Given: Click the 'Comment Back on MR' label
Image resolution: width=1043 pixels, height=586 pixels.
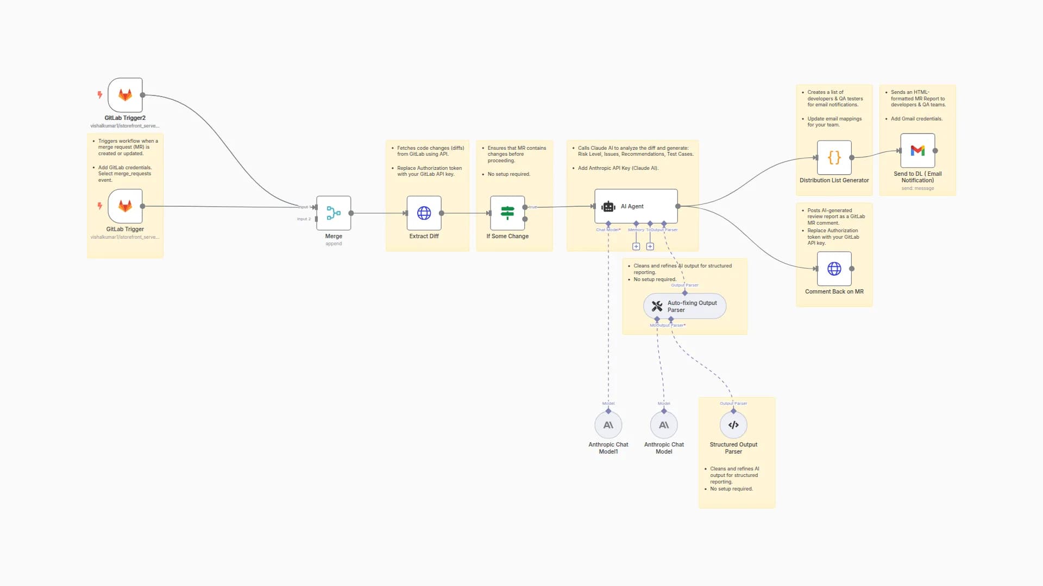Looking at the screenshot, I should (834, 291).
